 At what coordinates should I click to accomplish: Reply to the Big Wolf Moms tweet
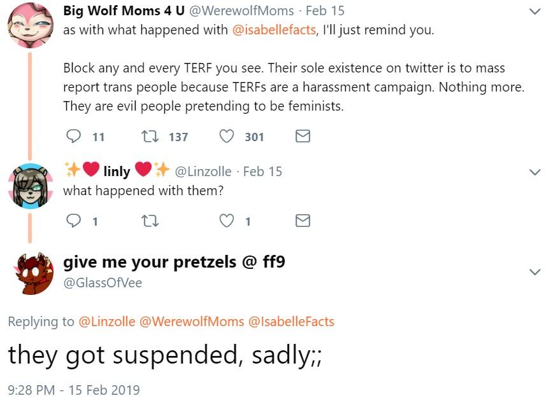tap(75, 136)
